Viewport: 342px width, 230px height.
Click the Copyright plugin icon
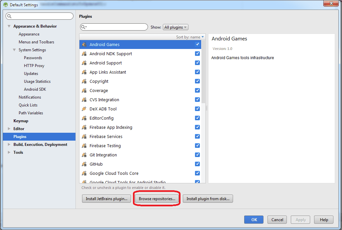pyautogui.click(x=84, y=81)
